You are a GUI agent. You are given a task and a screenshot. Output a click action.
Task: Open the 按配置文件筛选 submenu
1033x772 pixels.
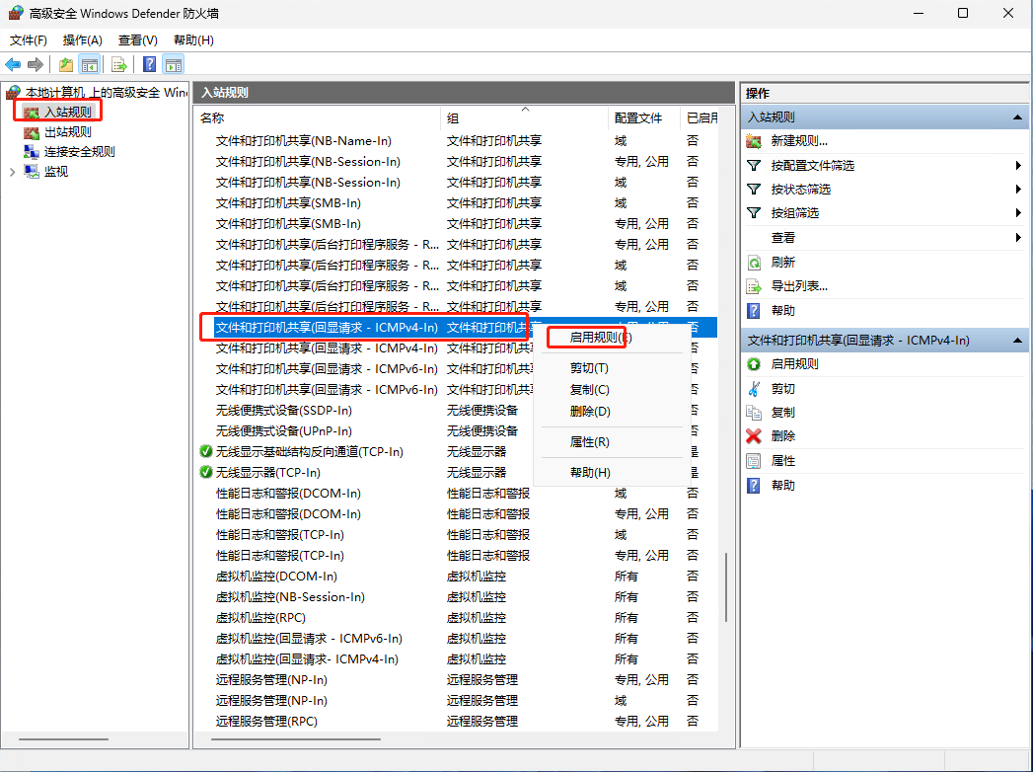click(884, 166)
